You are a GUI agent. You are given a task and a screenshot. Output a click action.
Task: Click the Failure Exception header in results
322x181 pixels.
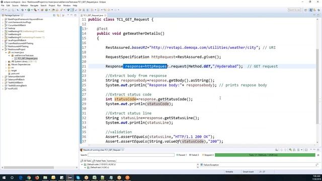(211, 165)
